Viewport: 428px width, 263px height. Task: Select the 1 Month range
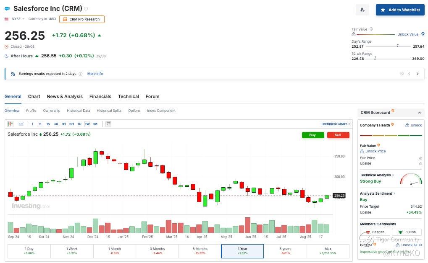pos(114,251)
